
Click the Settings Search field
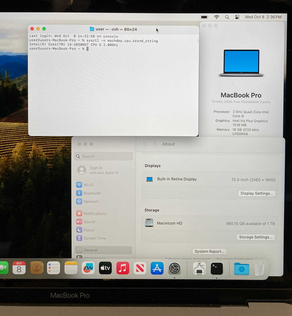tap(104, 156)
